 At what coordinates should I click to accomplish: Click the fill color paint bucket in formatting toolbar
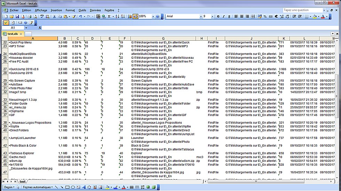pos(315,17)
